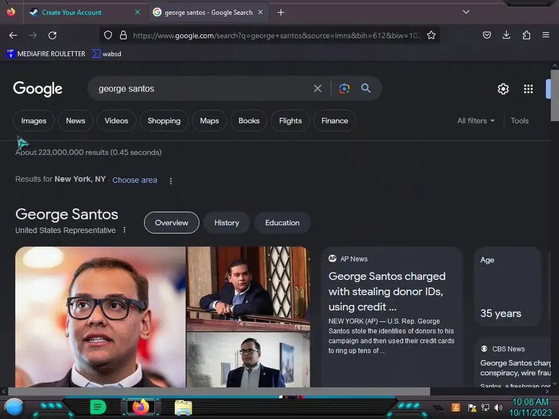Reload the current page
The height and width of the screenshot is (419, 559).
pos(52,35)
